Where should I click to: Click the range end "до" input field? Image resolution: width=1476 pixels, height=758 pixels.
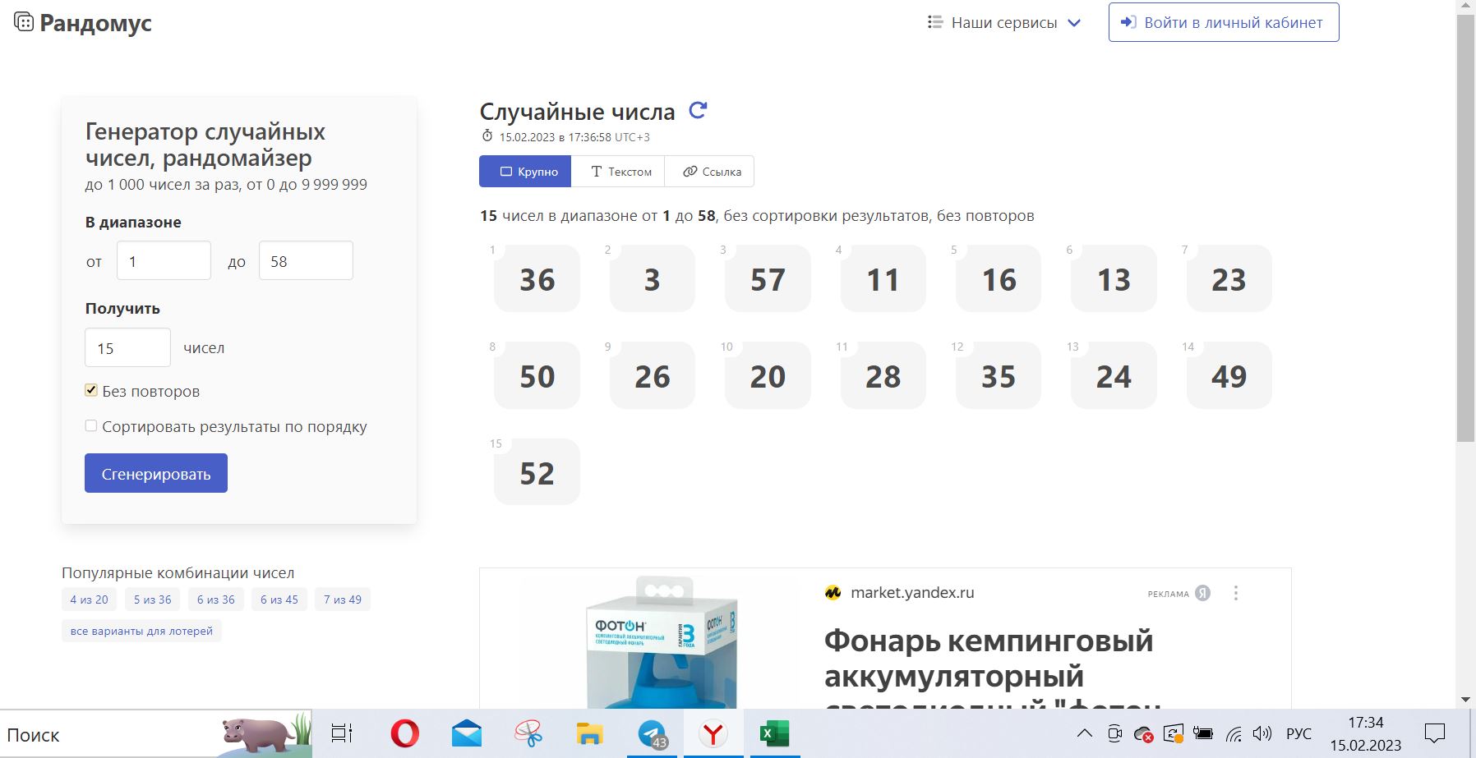click(306, 260)
